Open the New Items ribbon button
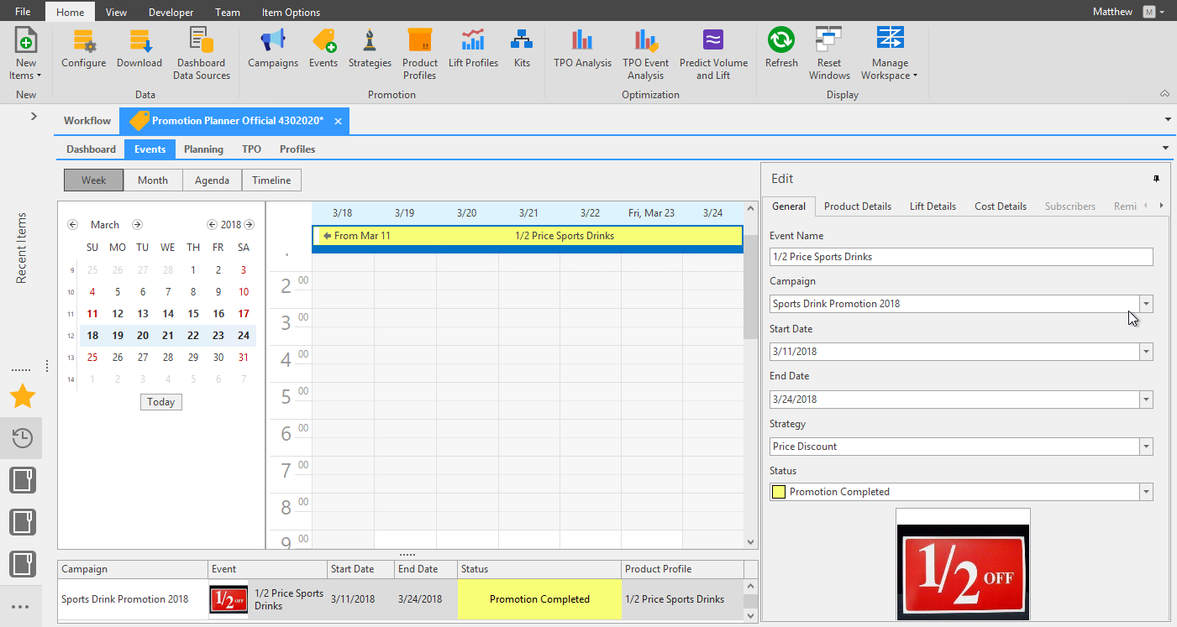The width and height of the screenshot is (1177, 627). pyautogui.click(x=26, y=54)
